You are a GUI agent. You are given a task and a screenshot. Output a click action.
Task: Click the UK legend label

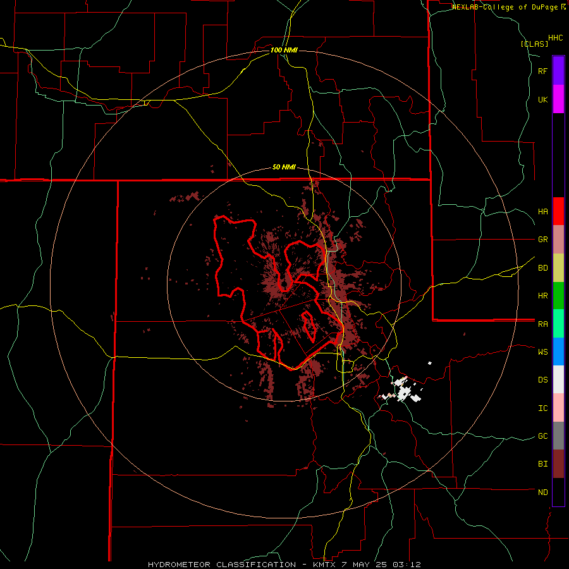(542, 99)
